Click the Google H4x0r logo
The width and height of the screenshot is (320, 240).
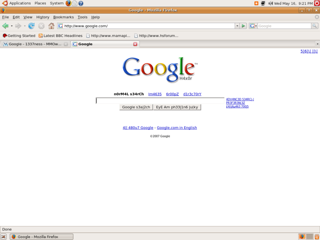(160, 70)
